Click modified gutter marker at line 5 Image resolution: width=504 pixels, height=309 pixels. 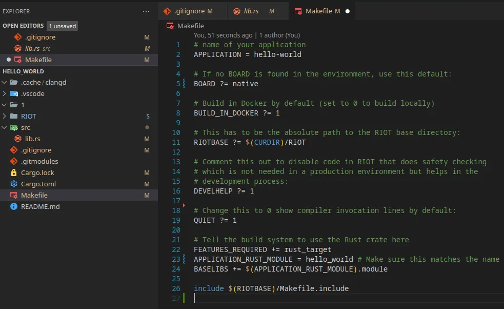pyautogui.click(x=184, y=84)
